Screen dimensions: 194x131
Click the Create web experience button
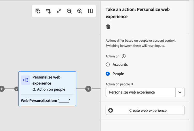tap(145, 110)
